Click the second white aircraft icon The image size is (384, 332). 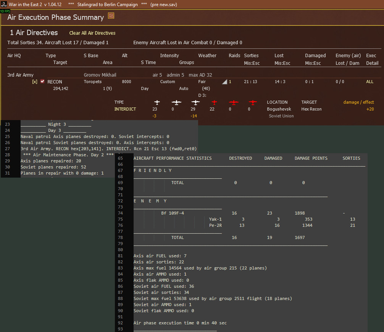coord(176,102)
